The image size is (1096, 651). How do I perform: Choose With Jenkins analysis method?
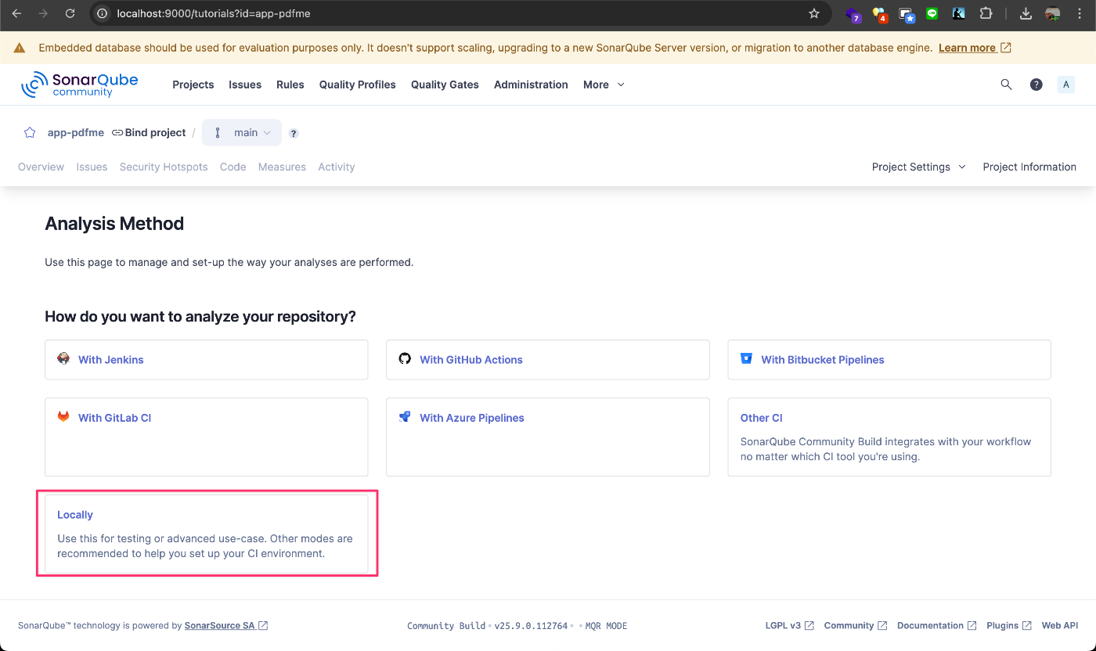point(206,360)
